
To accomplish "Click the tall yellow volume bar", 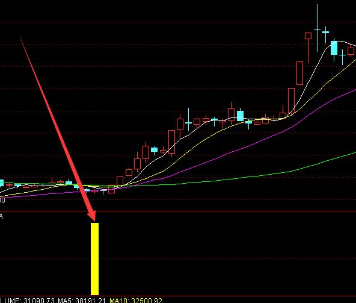I will [x=94, y=259].
